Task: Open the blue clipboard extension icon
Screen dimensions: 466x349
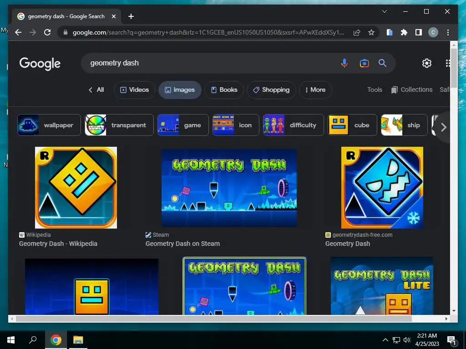Action: click(390, 32)
